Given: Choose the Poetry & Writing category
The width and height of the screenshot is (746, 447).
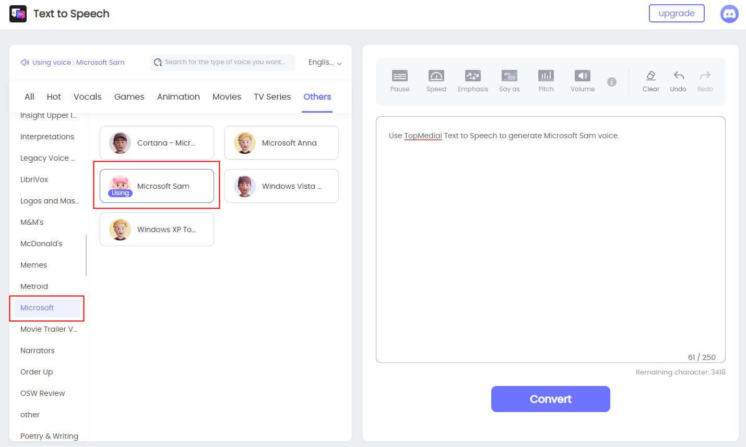Looking at the screenshot, I should point(49,436).
